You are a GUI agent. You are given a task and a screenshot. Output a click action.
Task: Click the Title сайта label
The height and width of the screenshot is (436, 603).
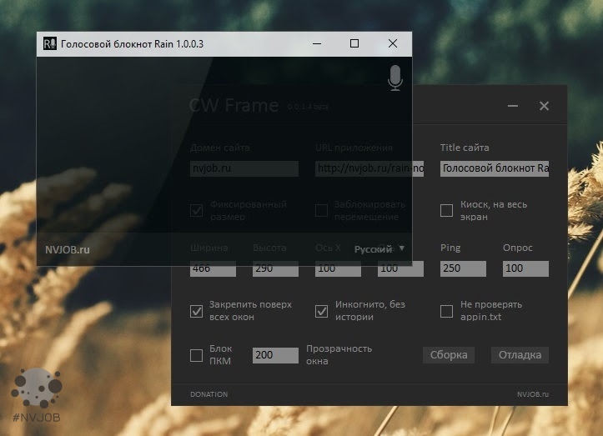click(465, 148)
